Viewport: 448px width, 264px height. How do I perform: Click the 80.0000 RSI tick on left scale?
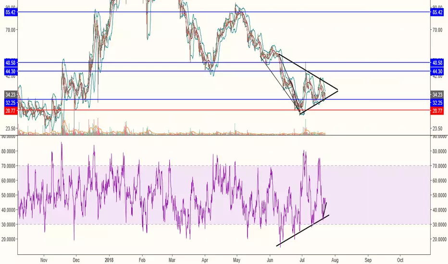(8, 151)
